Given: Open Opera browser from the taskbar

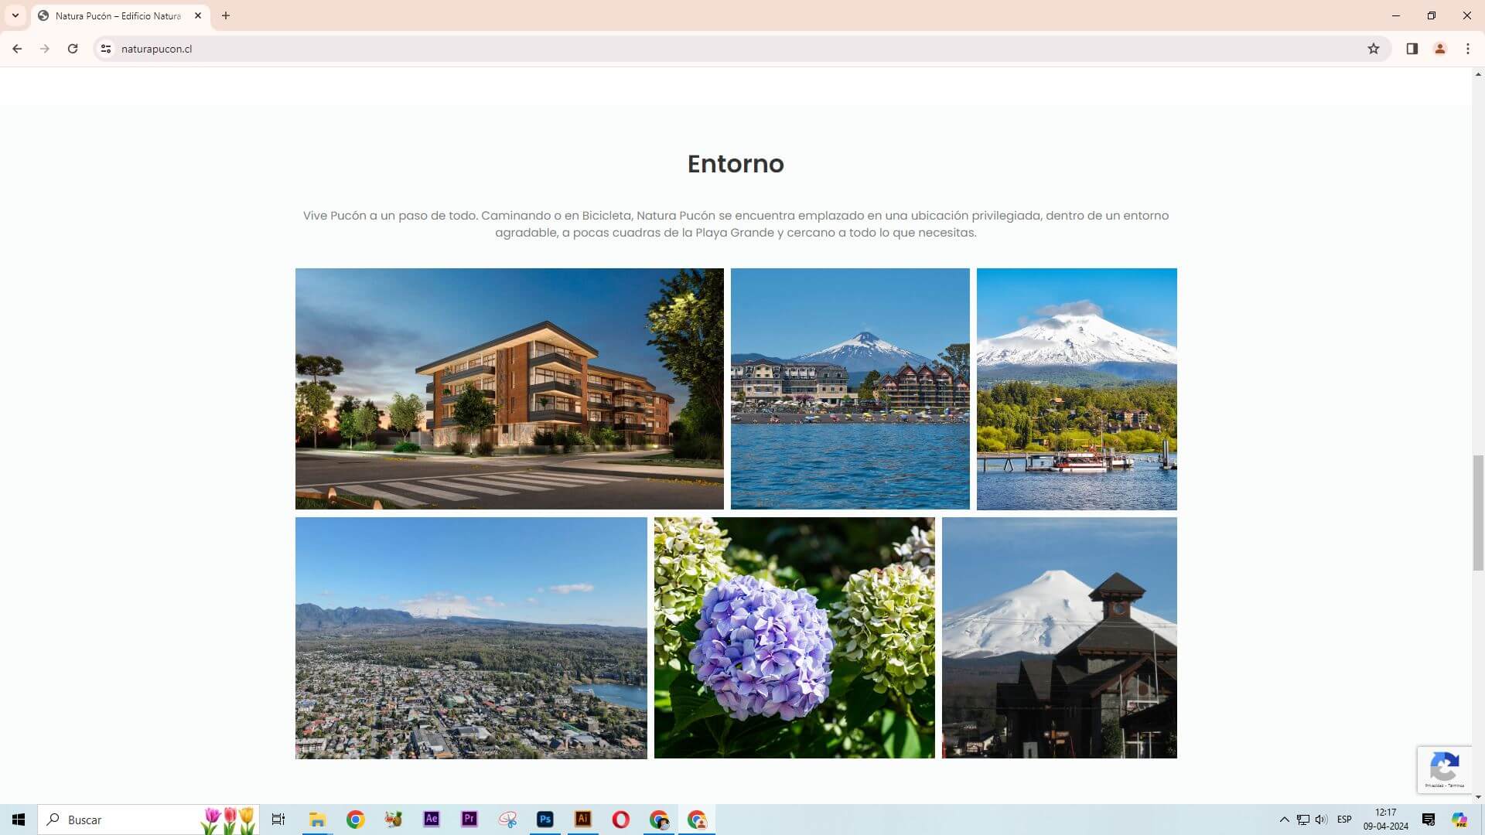Looking at the screenshot, I should [621, 820].
